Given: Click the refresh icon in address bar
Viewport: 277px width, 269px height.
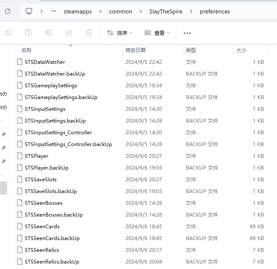Looking at the screenshot, I should coord(8,11).
